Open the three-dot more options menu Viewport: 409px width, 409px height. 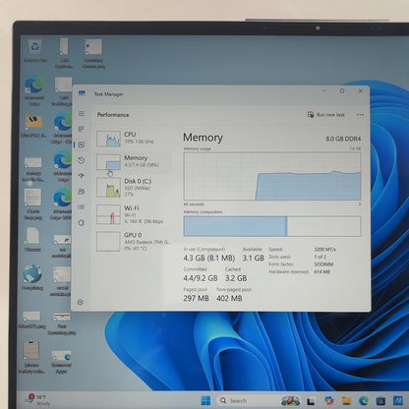click(x=360, y=115)
